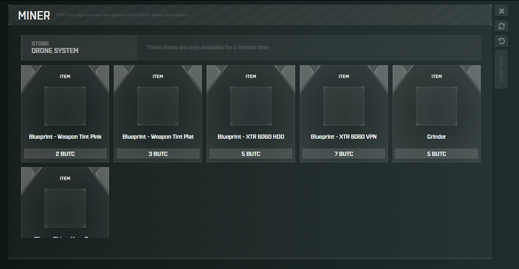Click the right corner arrow on Grinder card
Viewport: 519px width, 269px height.
click(475, 73)
